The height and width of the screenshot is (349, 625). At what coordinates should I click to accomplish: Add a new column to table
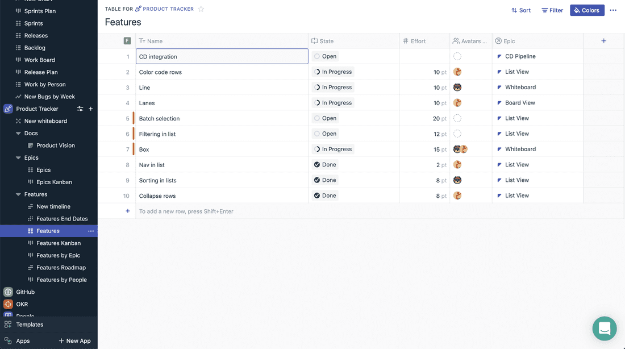pos(603,41)
